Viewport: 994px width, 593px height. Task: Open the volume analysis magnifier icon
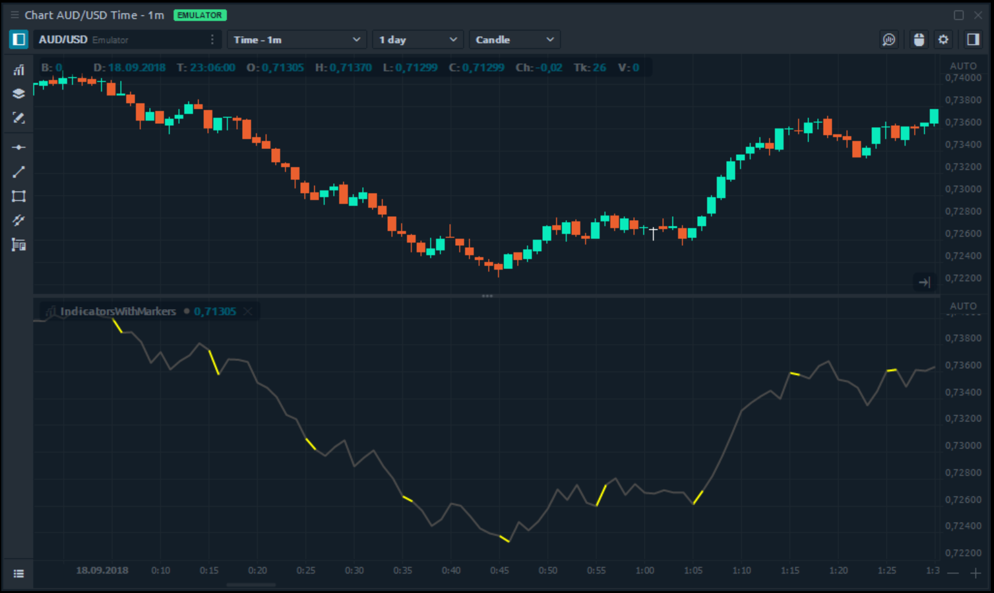tap(889, 40)
